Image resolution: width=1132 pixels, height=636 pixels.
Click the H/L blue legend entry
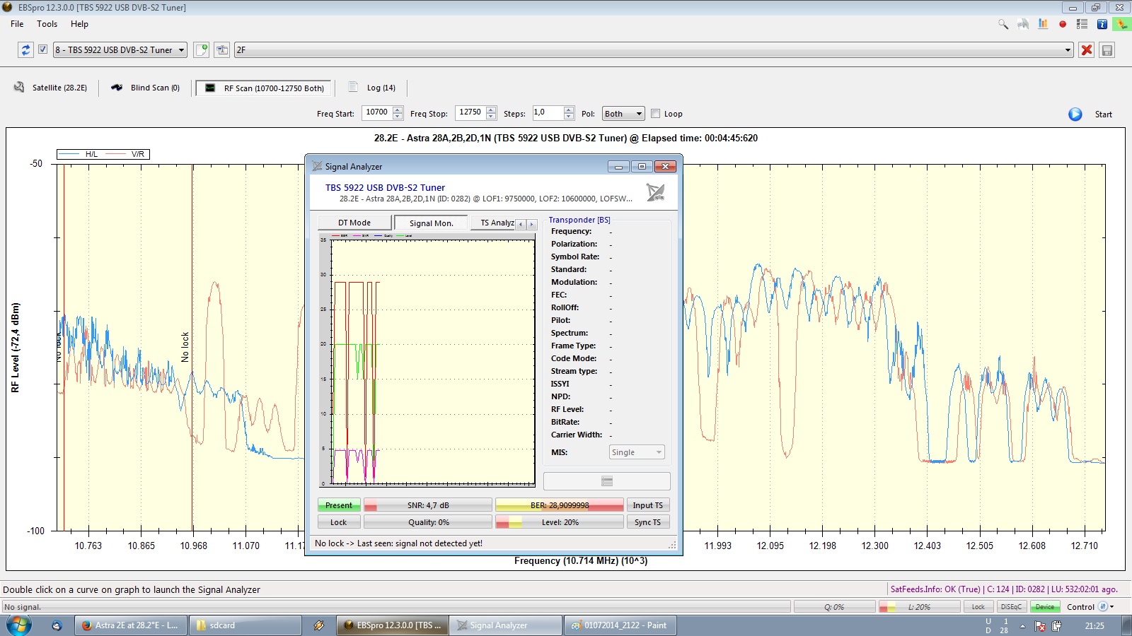coord(78,154)
